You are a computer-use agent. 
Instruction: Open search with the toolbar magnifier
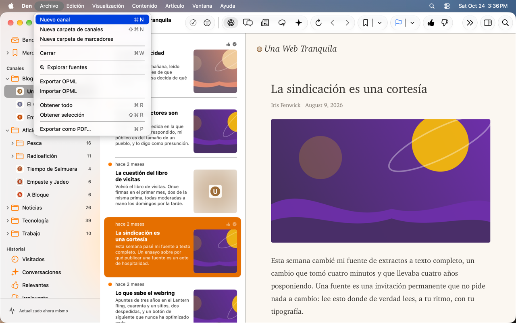pos(505,23)
